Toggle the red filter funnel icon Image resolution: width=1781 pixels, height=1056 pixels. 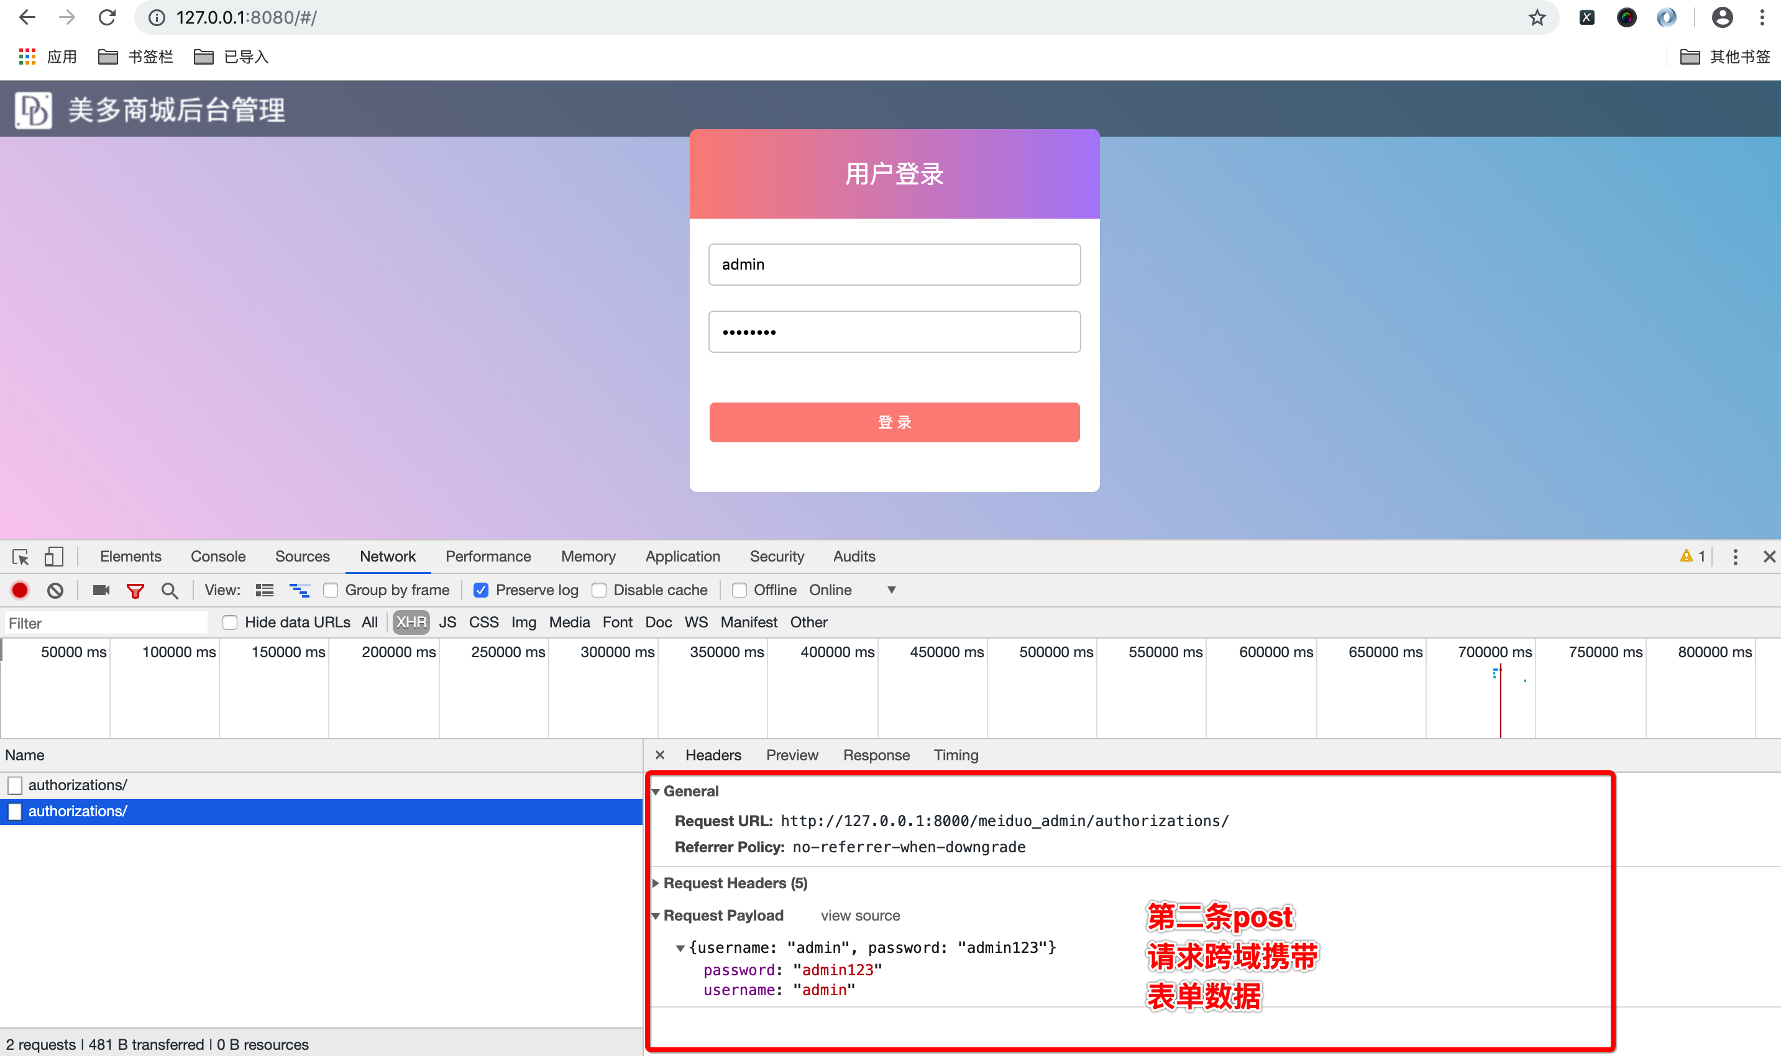(134, 590)
